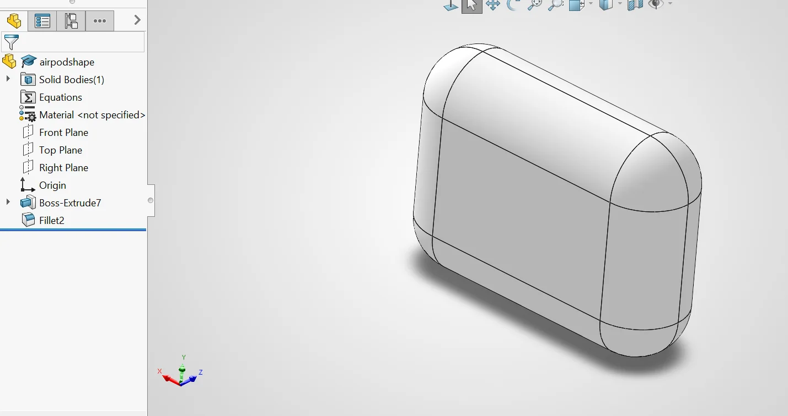Focus the feature tree filter field
This screenshot has height=416, width=788.
pyautogui.click(x=73, y=42)
